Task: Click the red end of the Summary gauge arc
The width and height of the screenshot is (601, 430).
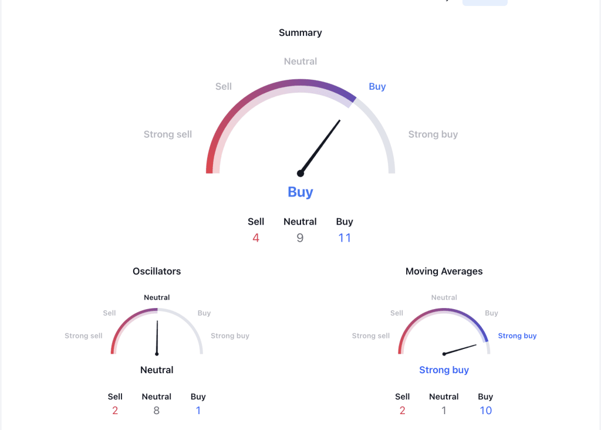Action: (211, 161)
